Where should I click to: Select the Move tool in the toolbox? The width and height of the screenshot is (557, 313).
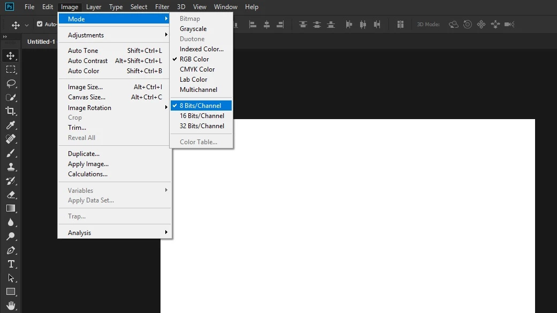pos(10,56)
